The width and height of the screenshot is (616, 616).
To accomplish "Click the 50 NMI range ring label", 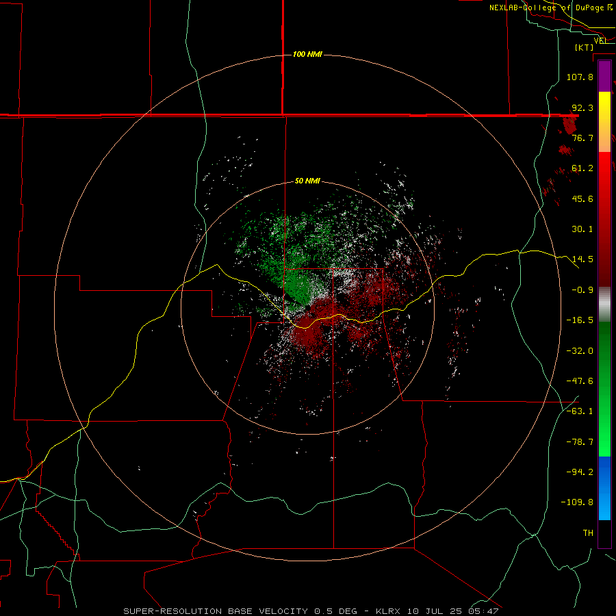I will click(307, 181).
